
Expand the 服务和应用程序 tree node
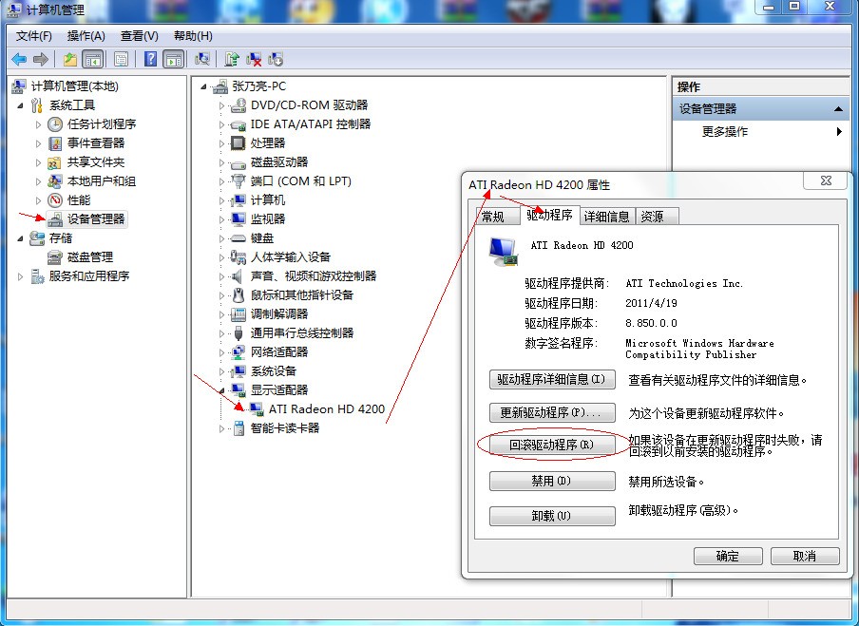(20, 276)
